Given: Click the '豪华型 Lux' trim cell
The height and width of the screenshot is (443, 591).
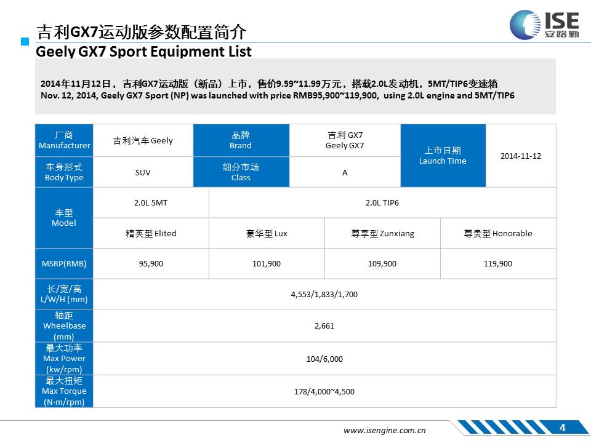Looking at the screenshot, I should coord(267,233).
